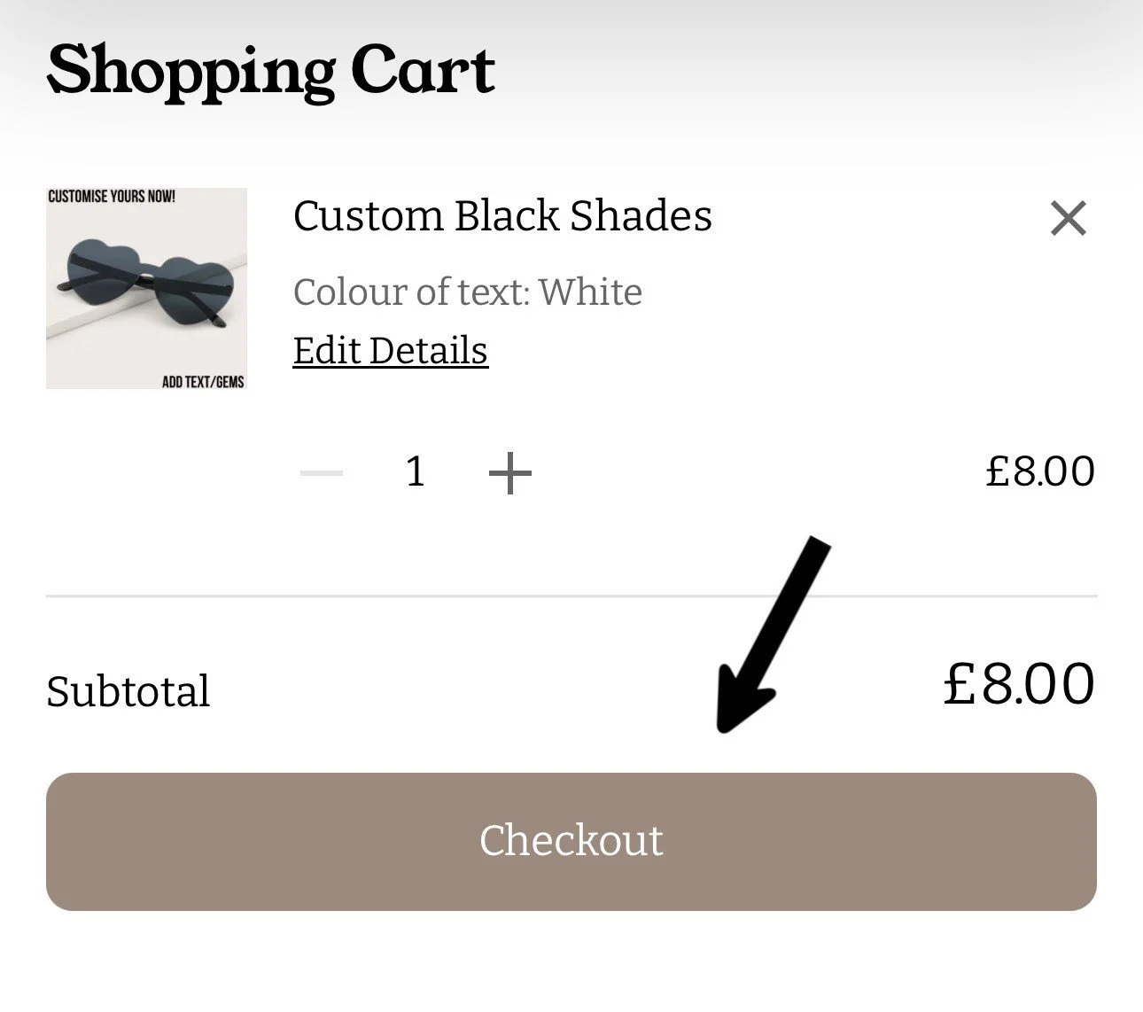The image size is (1143, 1012).
Task: Click the Subtotal label
Action: click(x=128, y=691)
